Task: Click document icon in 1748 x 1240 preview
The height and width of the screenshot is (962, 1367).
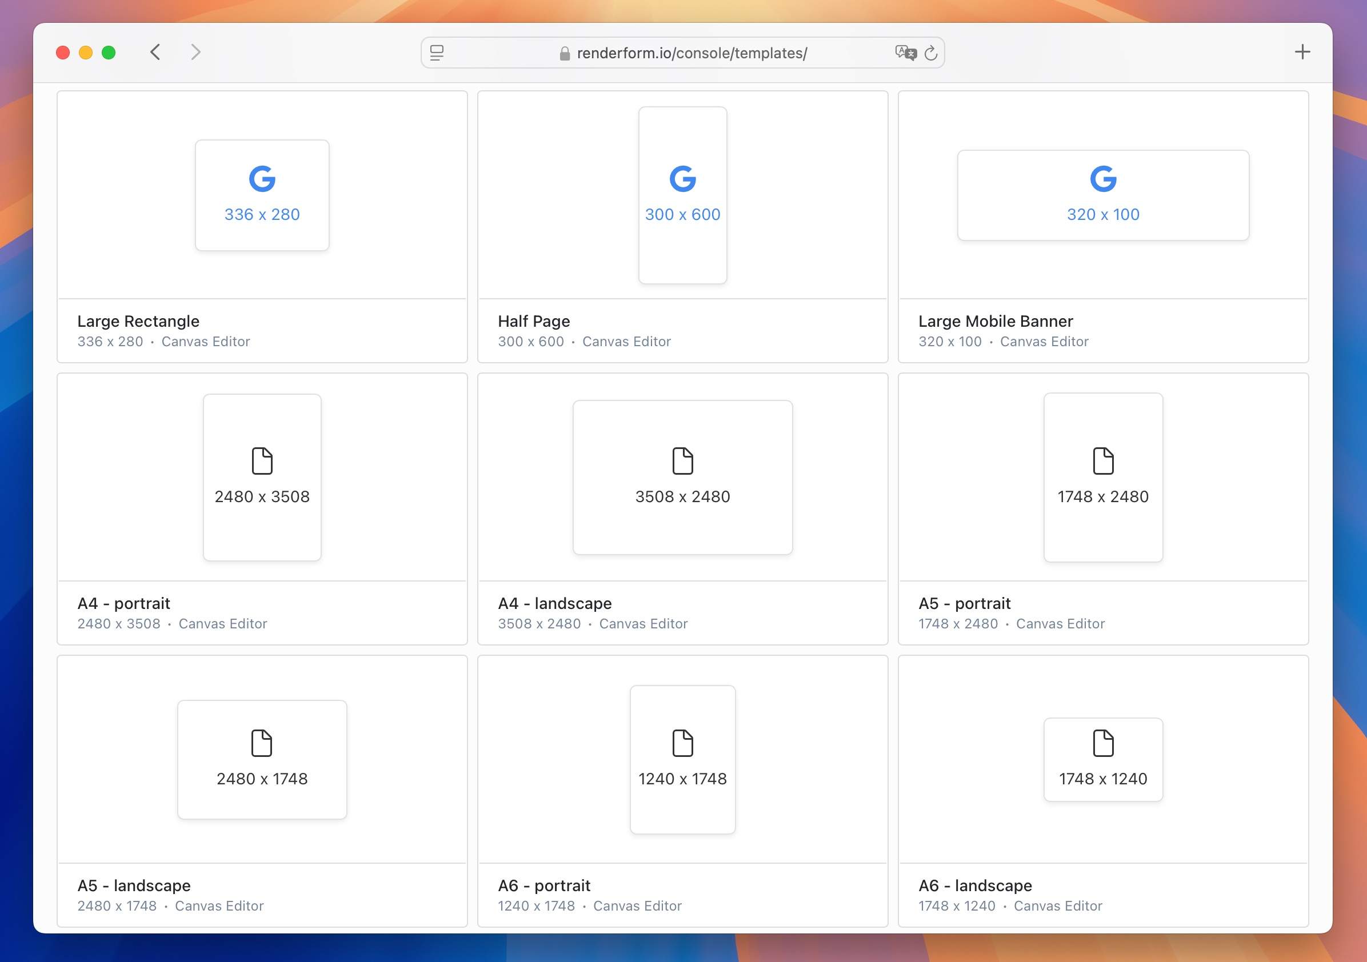Action: (1102, 743)
